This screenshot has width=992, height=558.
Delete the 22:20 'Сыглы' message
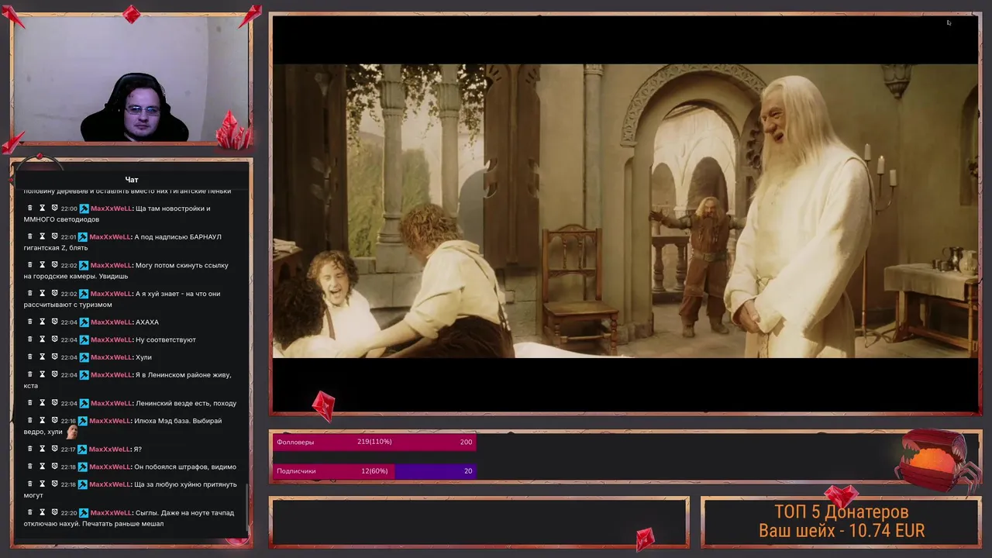click(x=29, y=512)
